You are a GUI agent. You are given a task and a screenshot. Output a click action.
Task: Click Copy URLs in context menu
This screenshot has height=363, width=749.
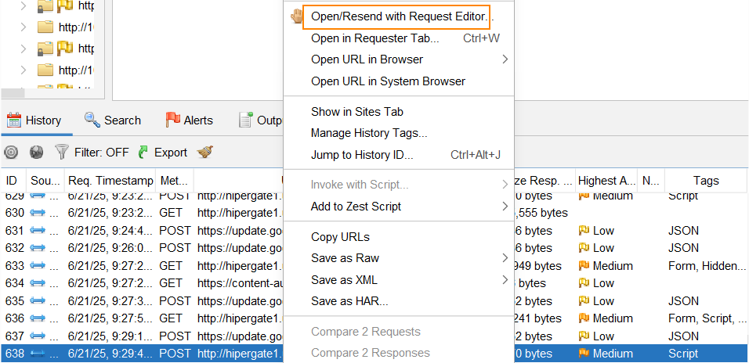tap(340, 237)
